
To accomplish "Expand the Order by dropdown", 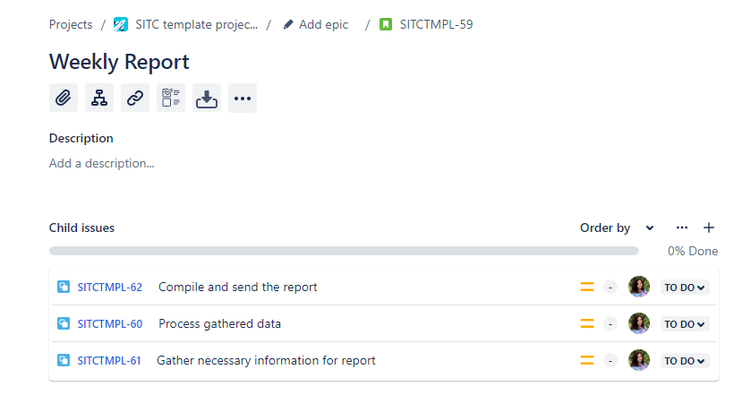I will click(x=617, y=228).
